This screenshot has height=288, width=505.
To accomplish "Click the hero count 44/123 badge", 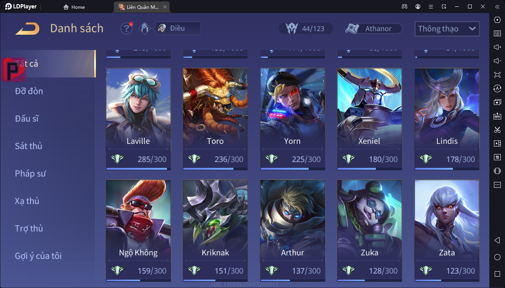I will pos(306,29).
